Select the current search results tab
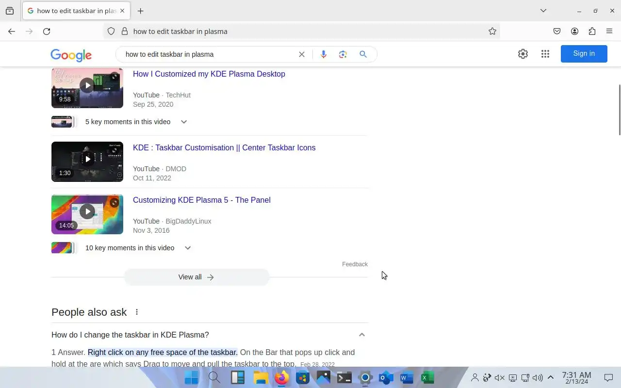This screenshot has width=621, height=388. point(76,11)
